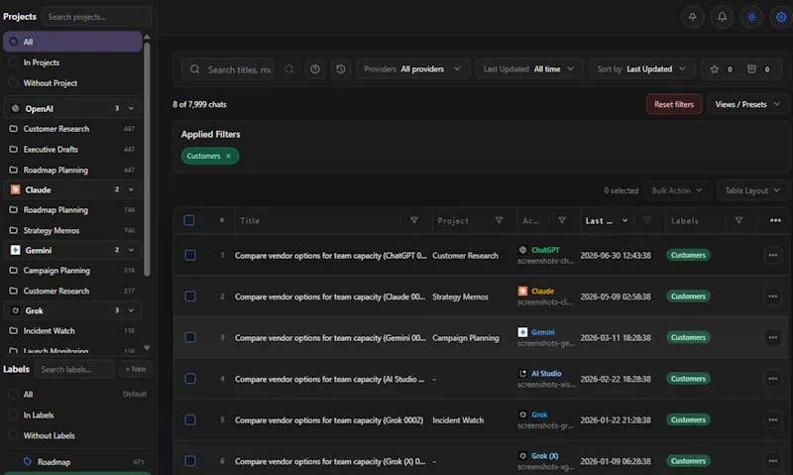Open the table columns options ellipsis

(775, 220)
